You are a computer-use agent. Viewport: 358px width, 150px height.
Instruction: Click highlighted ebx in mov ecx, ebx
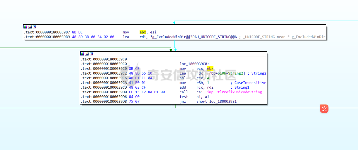pos(210,69)
